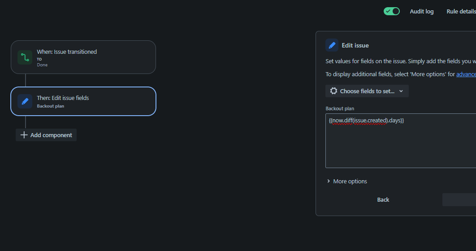Click the Edit issue pencil icon in the panel header

[x=332, y=45]
